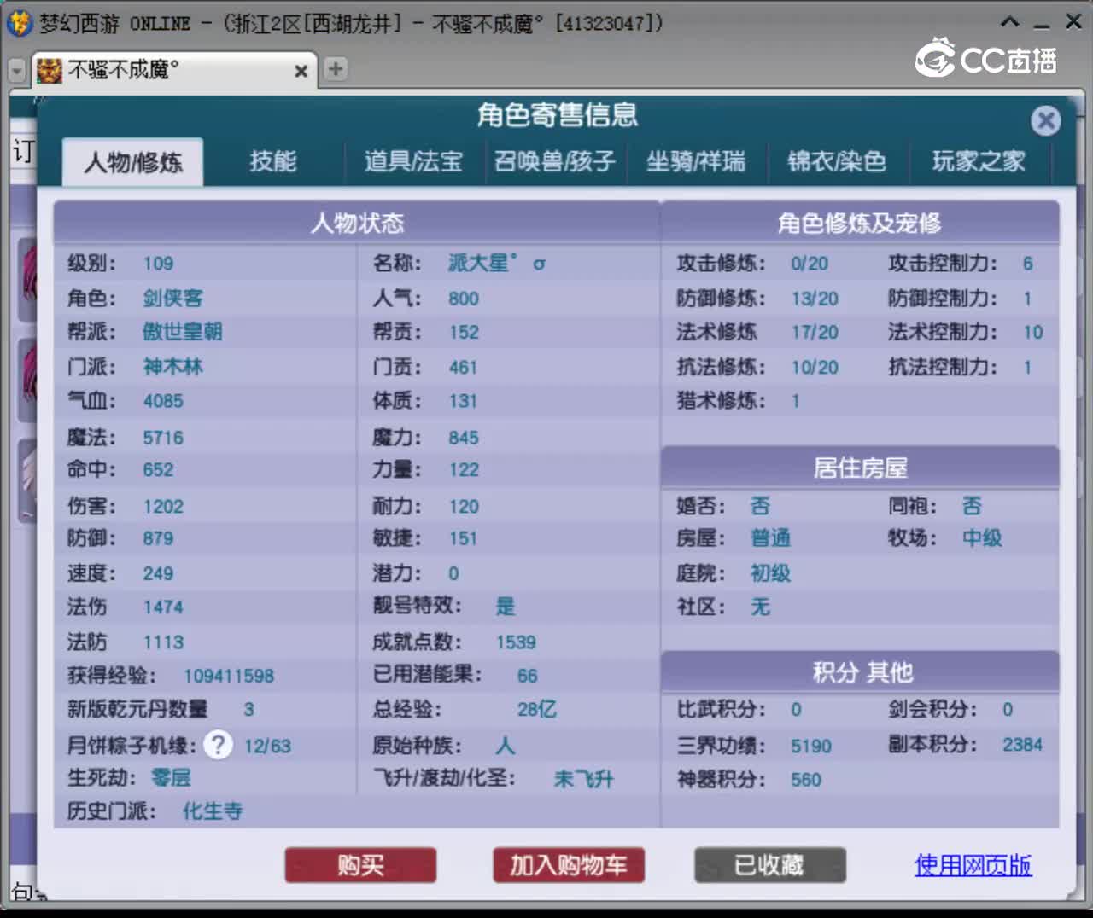Open a new tab with the plus button
The height and width of the screenshot is (918, 1093).
[x=336, y=69]
